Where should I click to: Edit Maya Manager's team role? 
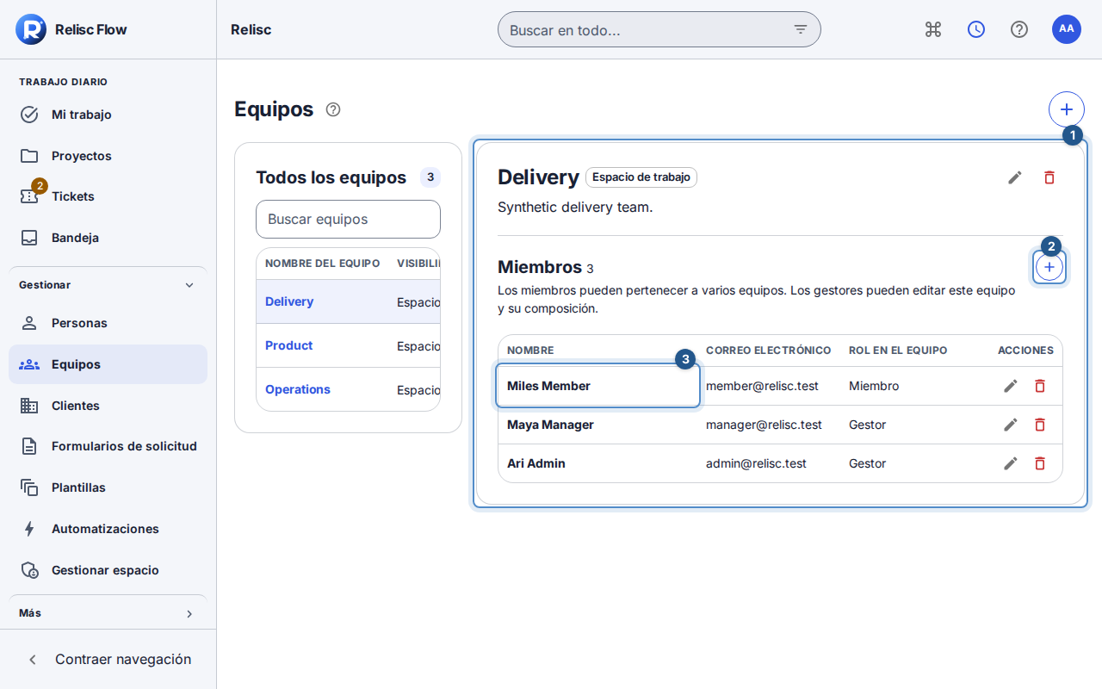[1011, 425]
